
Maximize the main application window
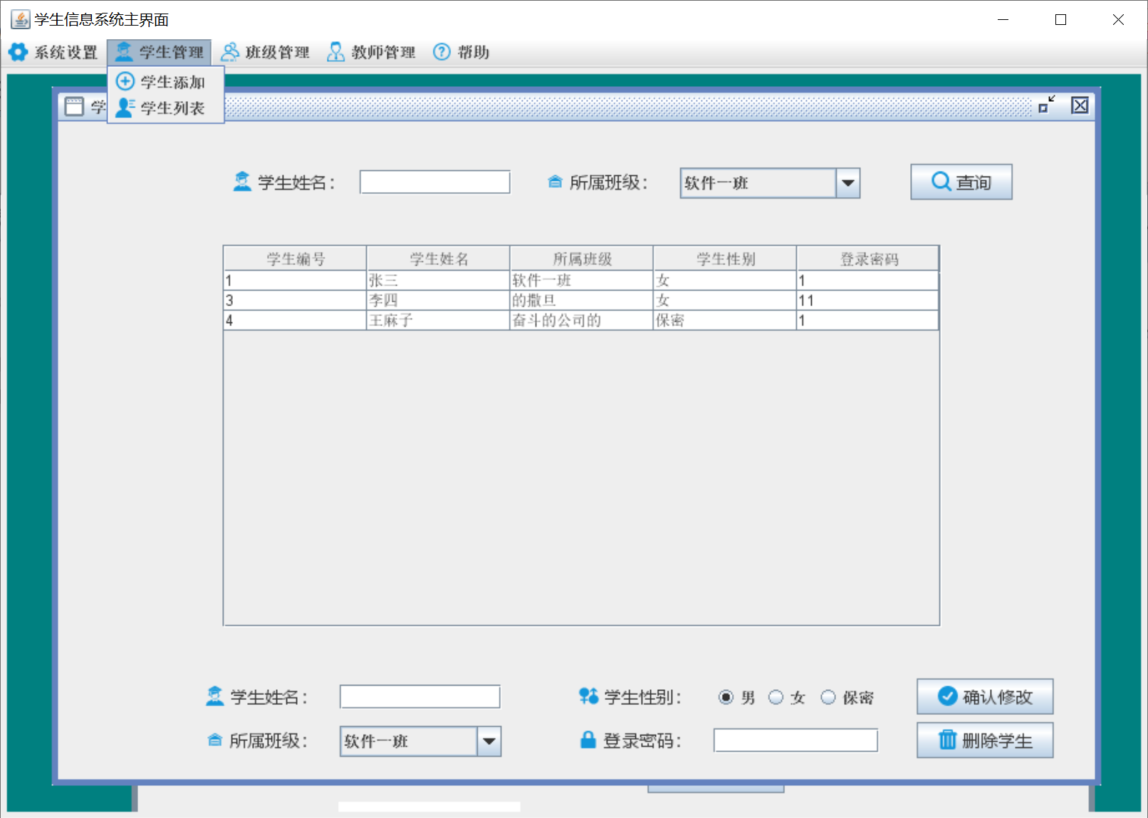[1060, 19]
